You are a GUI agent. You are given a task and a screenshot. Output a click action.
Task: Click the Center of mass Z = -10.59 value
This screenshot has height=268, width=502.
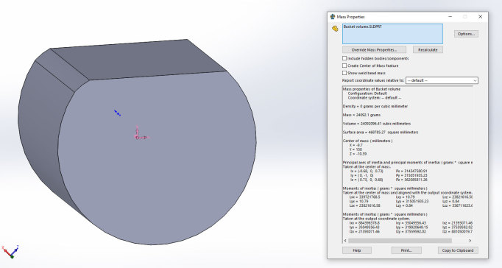click(358, 154)
